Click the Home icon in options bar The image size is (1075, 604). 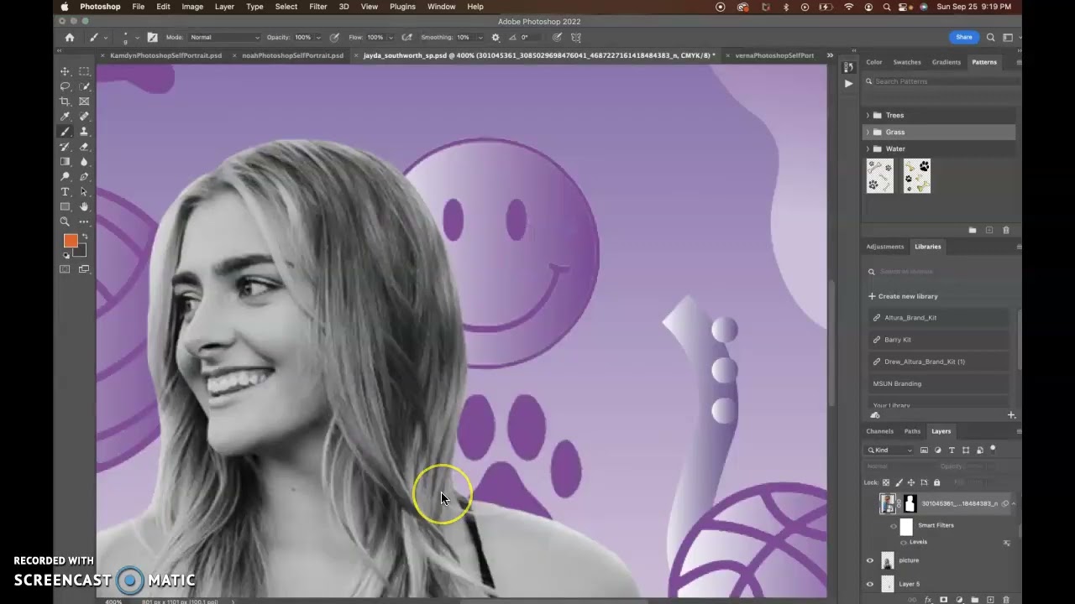pyautogui.click(x=70, y=37)
